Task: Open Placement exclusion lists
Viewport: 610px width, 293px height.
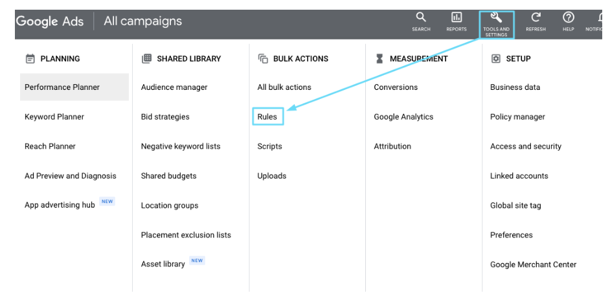Action: [186, 235]
